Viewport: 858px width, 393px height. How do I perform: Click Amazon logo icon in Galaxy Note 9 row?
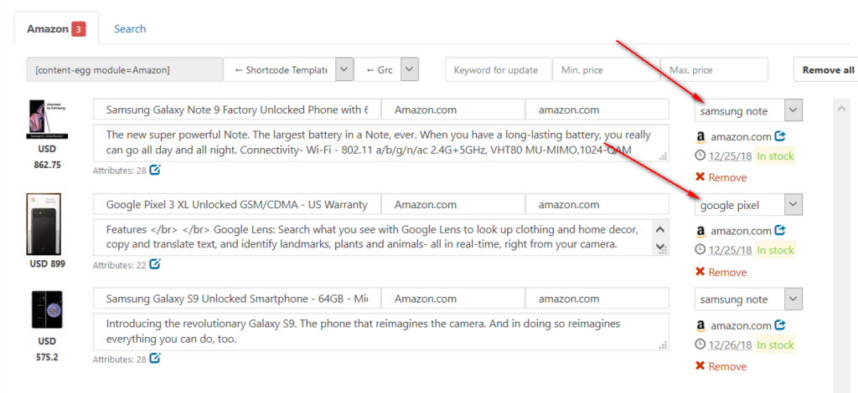pyautogui.click(x=700, y=137)
